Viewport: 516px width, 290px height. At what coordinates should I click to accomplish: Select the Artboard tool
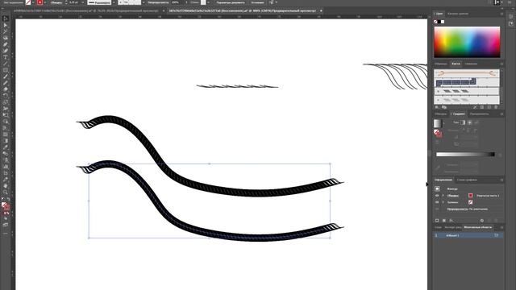pyautogui.click(x=6, y=173)
